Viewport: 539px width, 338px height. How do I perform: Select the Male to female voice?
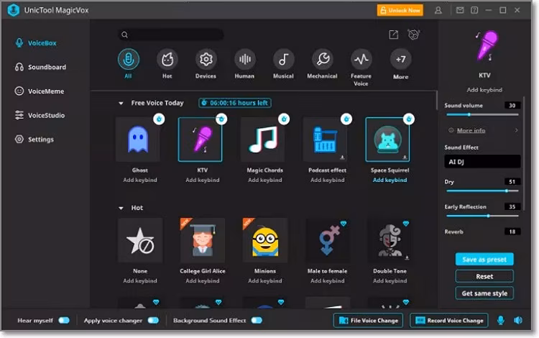click(327, 240)
